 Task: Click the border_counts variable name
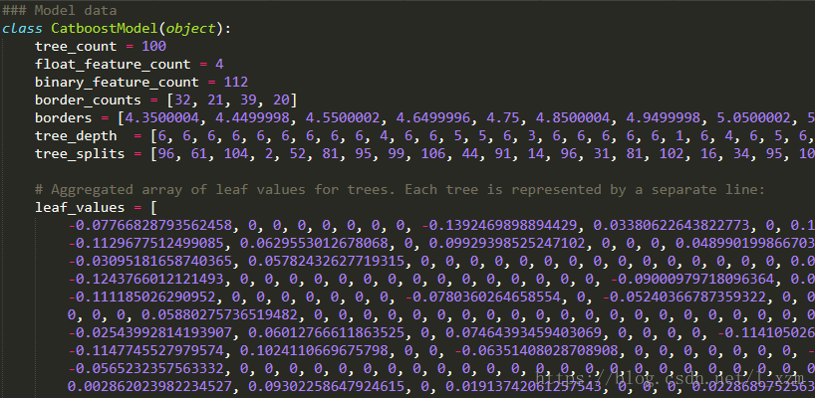(88, 100)
